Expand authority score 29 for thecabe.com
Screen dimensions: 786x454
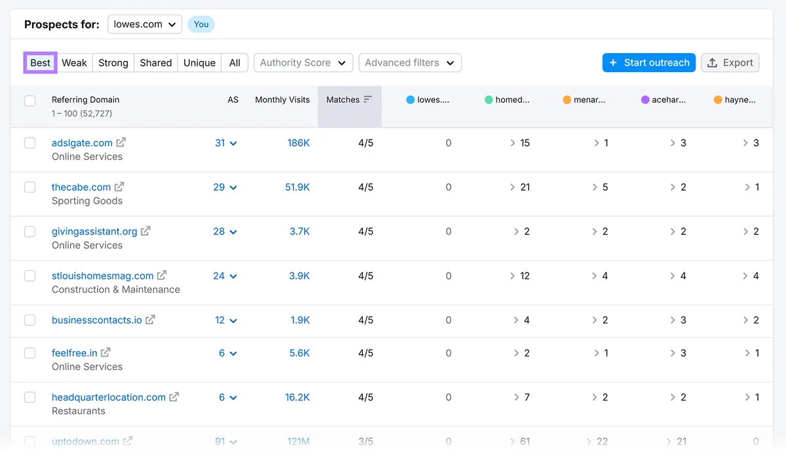[225, 187]
